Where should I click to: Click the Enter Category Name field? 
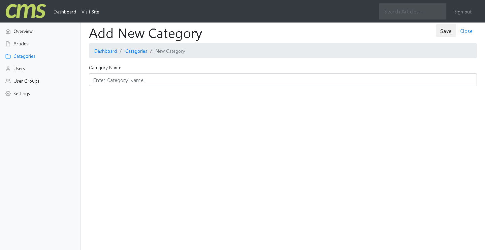pos(283,80)
